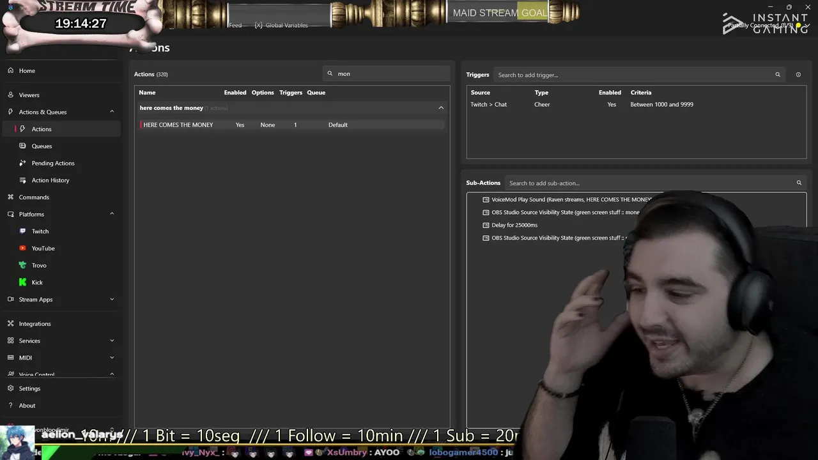This screenshot has height=460, width=818.
Task: Click the Options column header
Action: (263, 93)
